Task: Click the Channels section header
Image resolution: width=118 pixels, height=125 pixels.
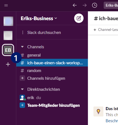Action: point(36,47)
